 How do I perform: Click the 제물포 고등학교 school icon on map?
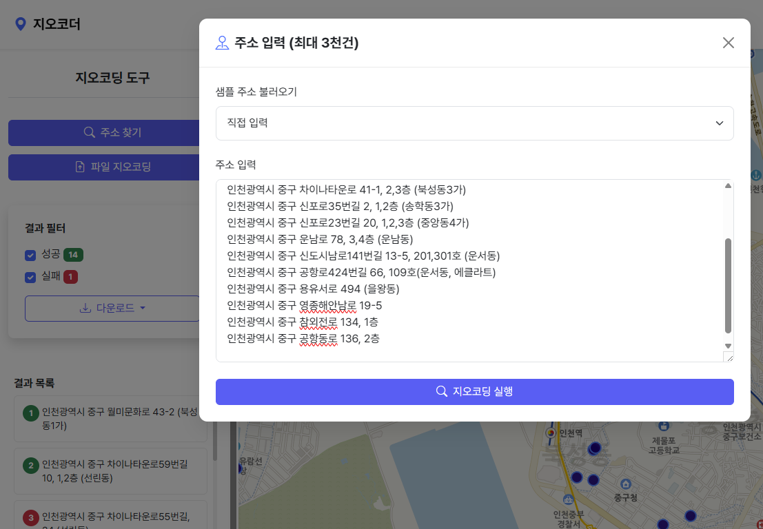click(x=664, y=426)
